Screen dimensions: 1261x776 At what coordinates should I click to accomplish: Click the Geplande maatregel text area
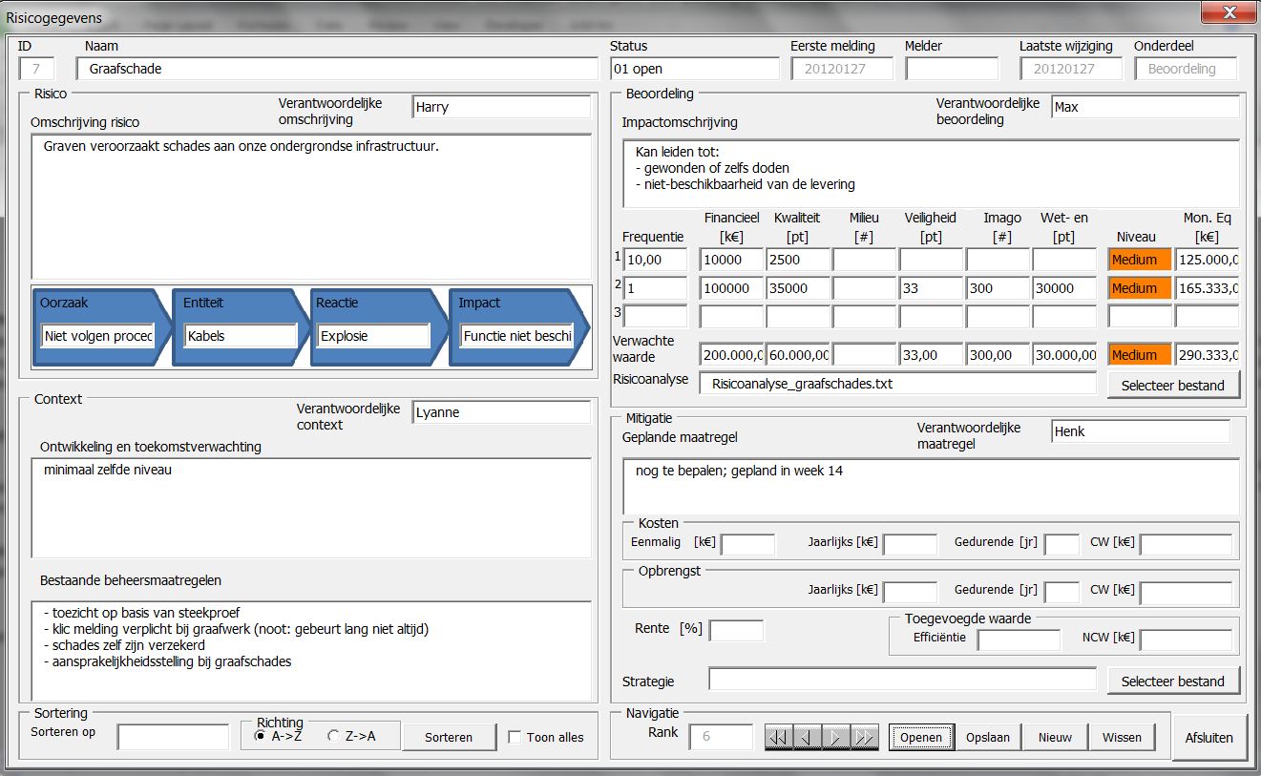[x=931, y=487]
